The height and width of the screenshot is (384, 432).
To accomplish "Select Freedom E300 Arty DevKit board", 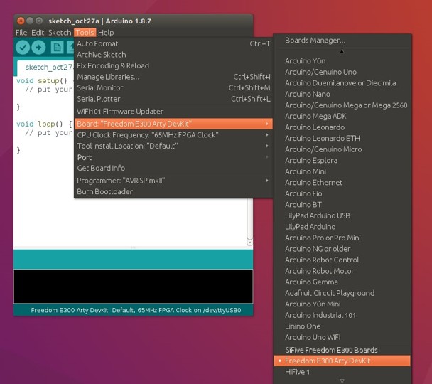I will pos(327,361).
